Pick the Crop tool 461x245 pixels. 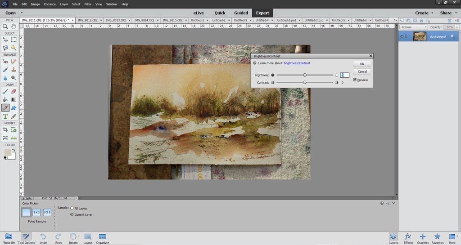pos(5,129)
